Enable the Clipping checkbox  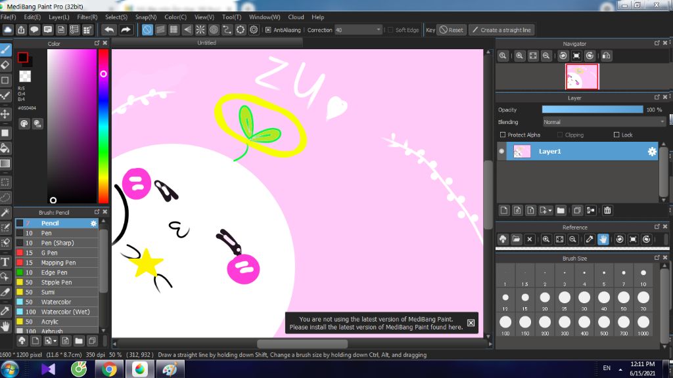(560, 135)
